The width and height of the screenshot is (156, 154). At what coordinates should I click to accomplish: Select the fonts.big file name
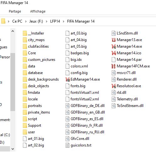[78, 86]
